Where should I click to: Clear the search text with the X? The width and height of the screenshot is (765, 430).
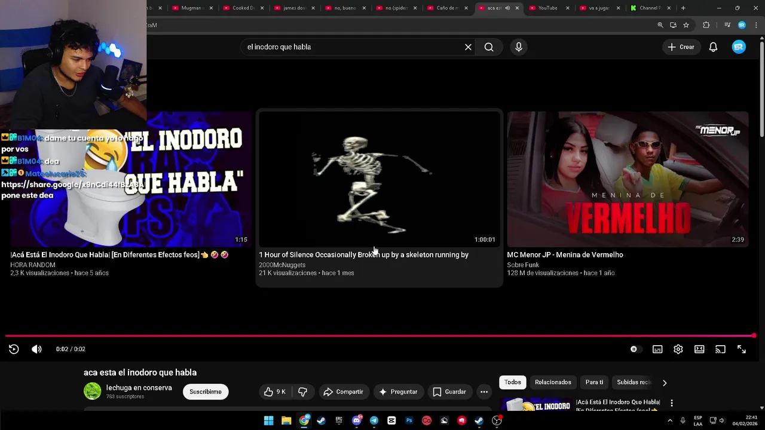pyautogui.click(x=469, y=47)
